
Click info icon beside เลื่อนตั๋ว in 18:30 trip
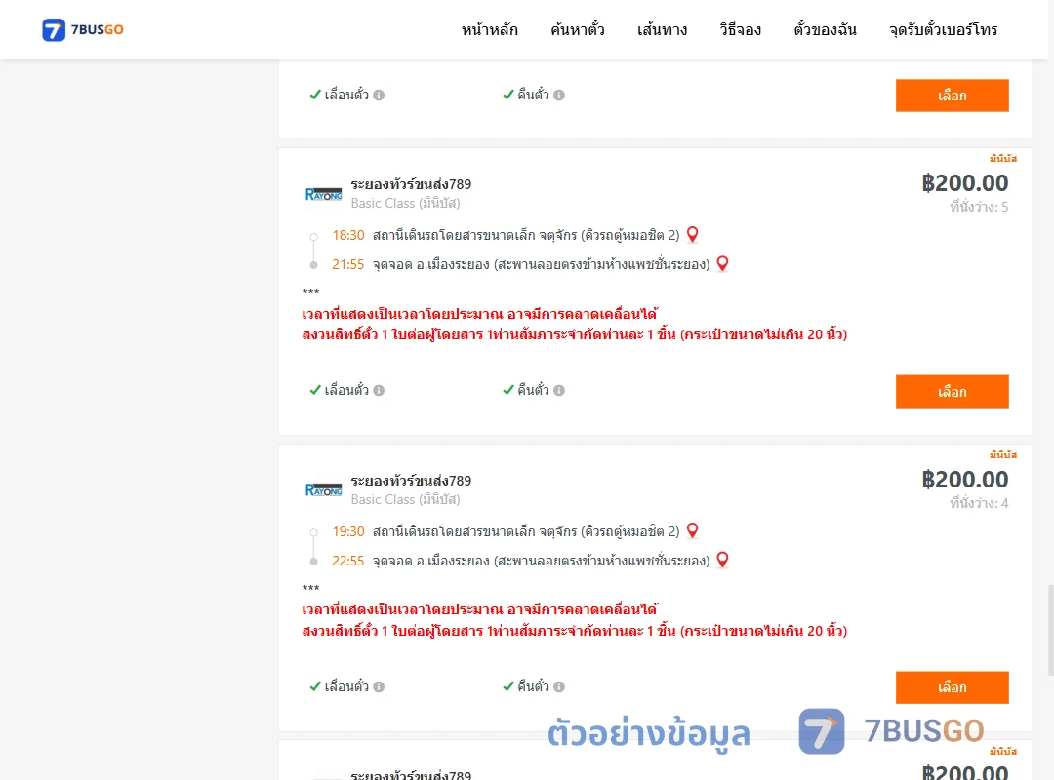click(x=379, y=390)
